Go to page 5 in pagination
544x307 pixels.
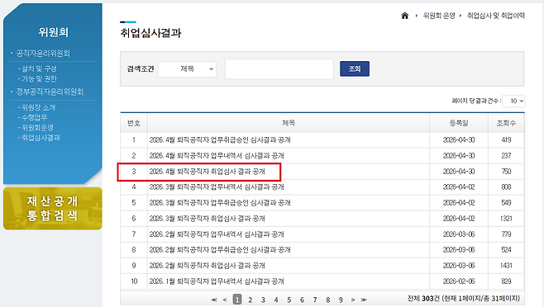tap(289, 300)
